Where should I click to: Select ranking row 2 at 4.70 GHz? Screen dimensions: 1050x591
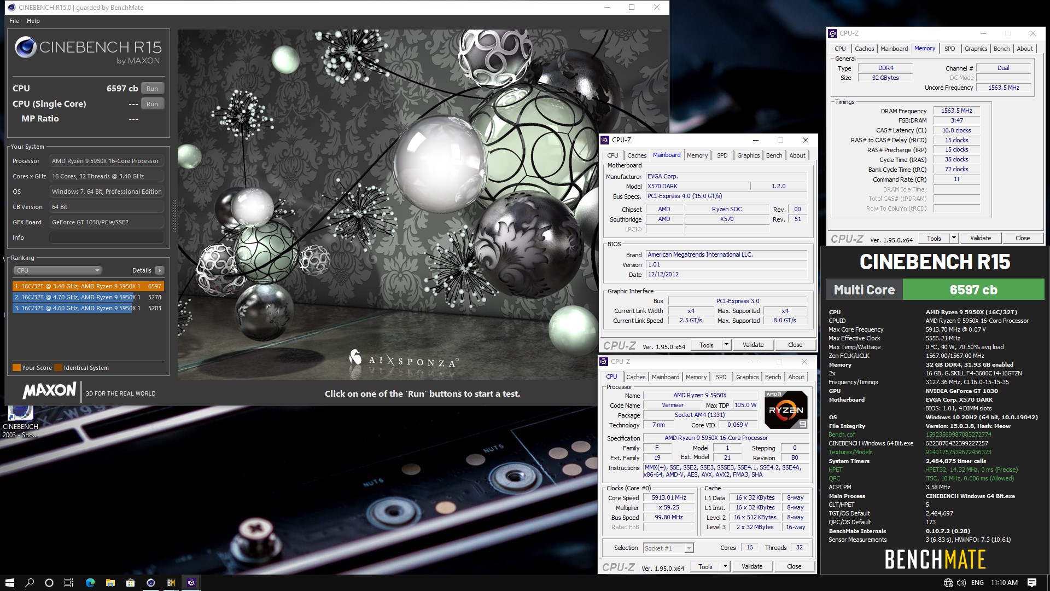88,297
